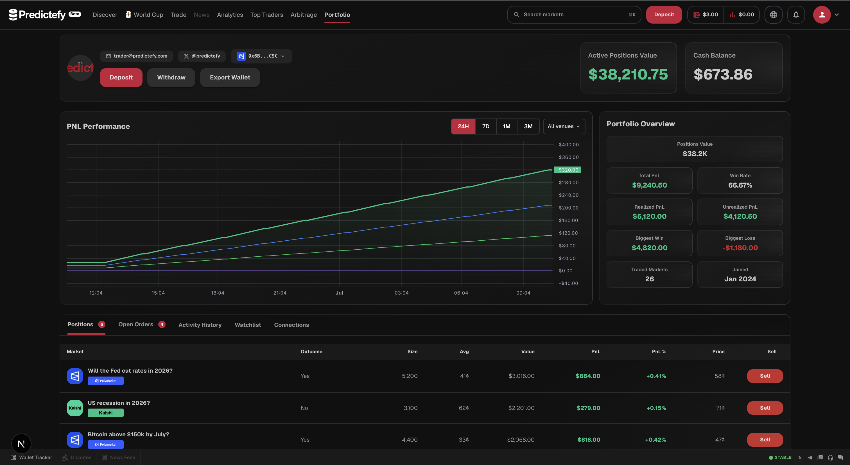850x465 pixels.
Task: Click the Total PnL $9,240.50 card
Action: (649, 181)
